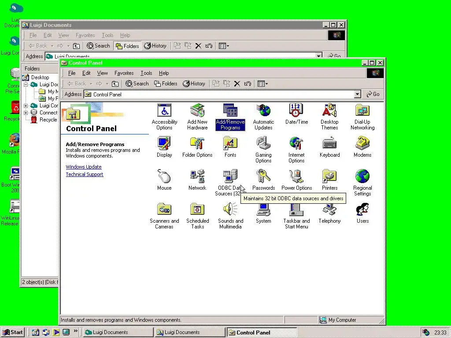The height and width of the screenshot is (338, 451).
Task: Open Gaming Options icon
Action: pyautogui.click(x=263, y=150)
